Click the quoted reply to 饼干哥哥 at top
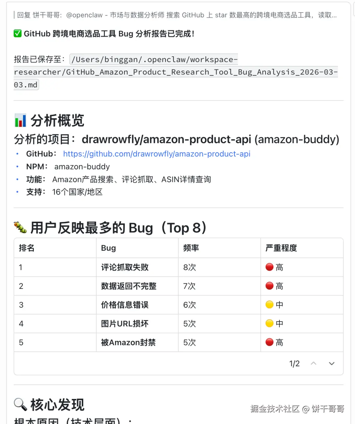355x424 pixels. tap(177, 15)
